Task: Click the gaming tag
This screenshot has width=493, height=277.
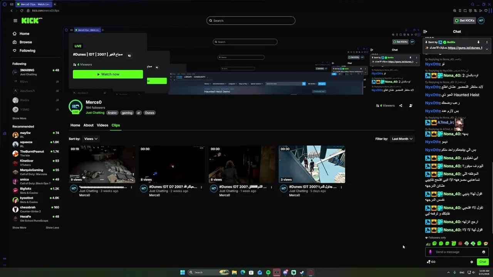Action: 127,113
